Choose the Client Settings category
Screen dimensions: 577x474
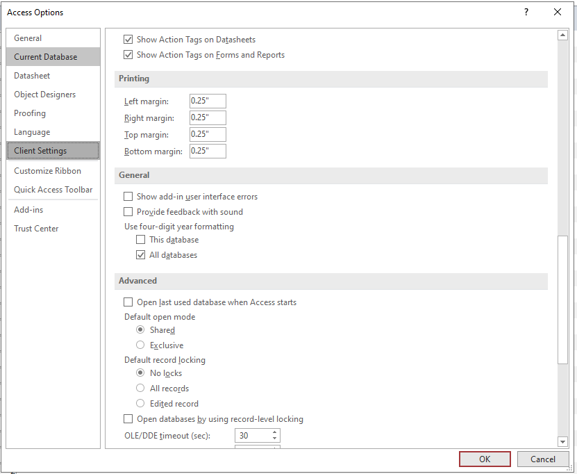(53, 151)
